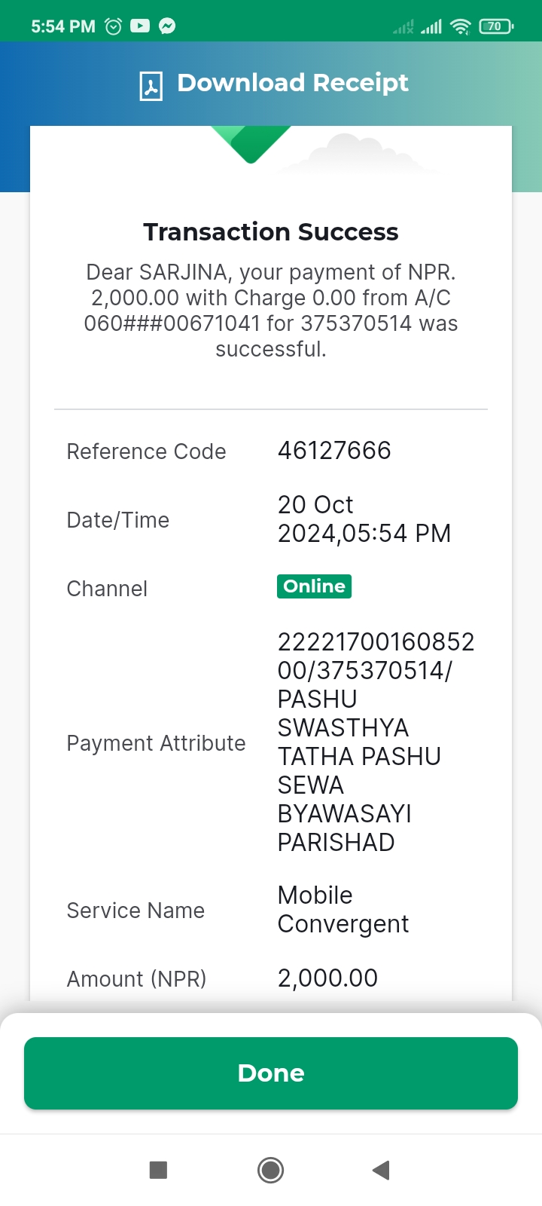Tap the YouTube notification icon
542x1206 pixels.
pyautogui.click(x=140, y=26)
